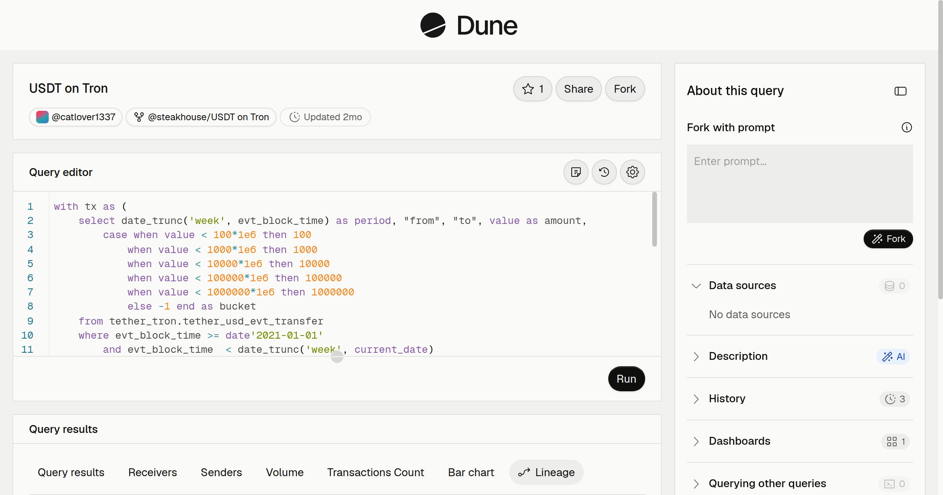
Task: Click the Dashboards count badge
Action: (x=895, y=441)
